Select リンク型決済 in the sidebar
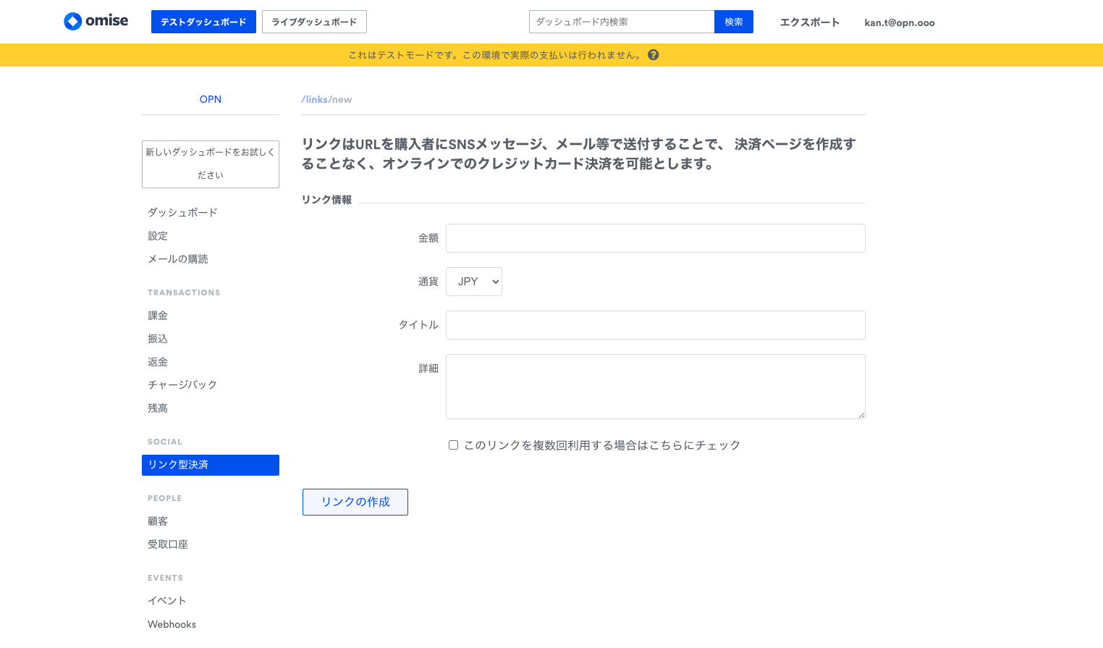The height and width of the screenshot is (648, 1103). 210,465
